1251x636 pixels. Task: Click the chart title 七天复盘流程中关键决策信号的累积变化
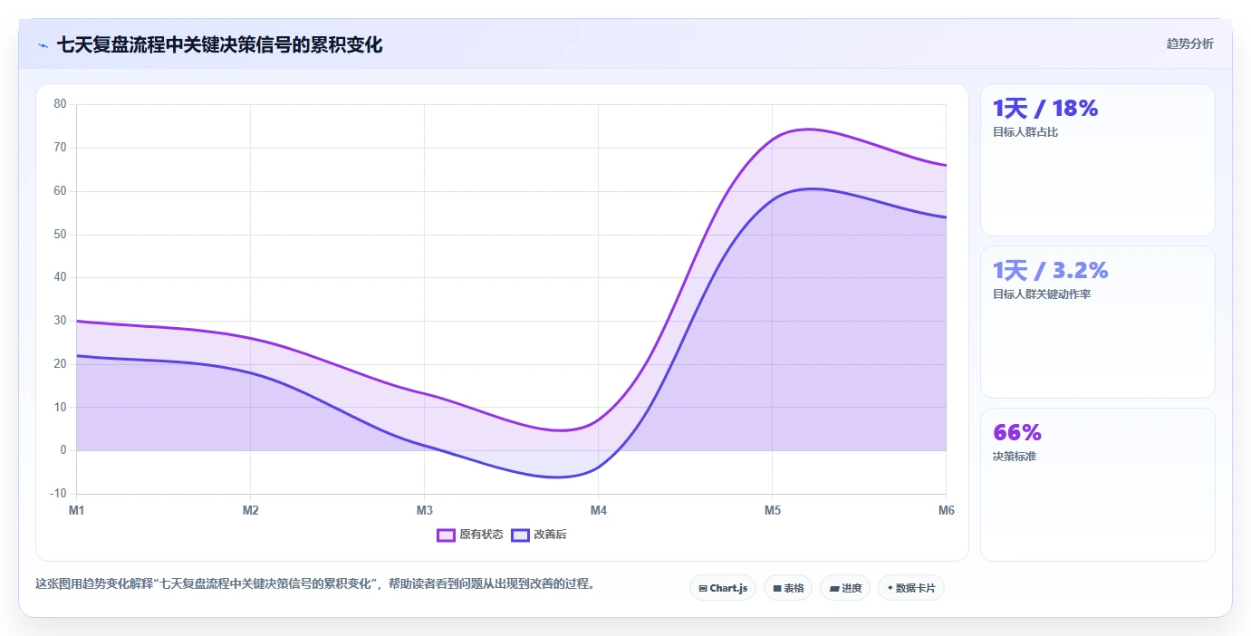(x=220, y=44)
